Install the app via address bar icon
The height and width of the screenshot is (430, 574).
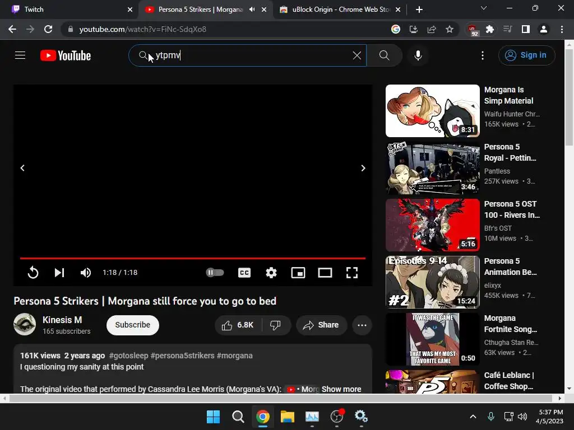click(x=414, y=29)
